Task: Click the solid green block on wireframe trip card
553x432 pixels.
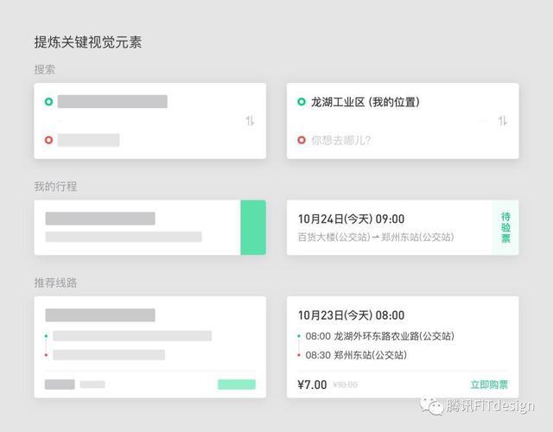Action: coord(253,227)
